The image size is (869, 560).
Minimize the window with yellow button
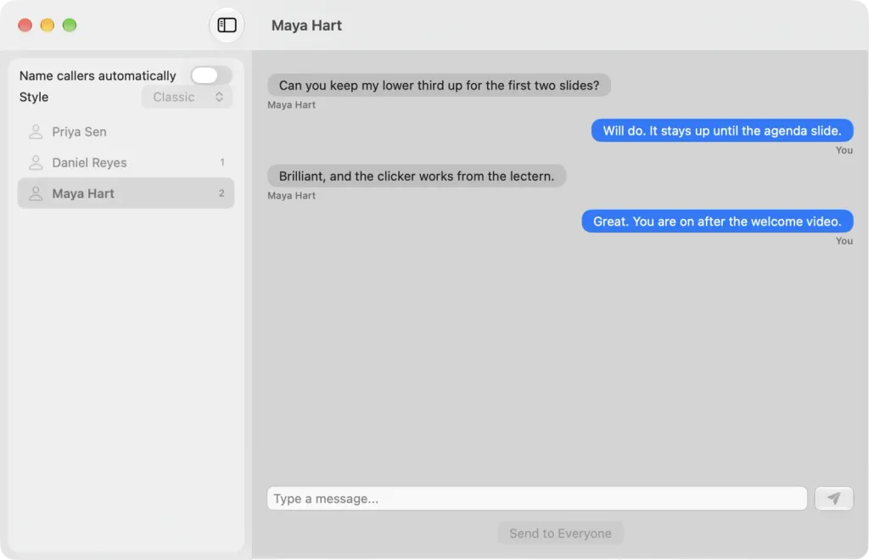[48, 25]
